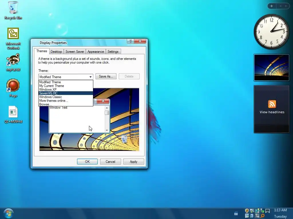Choose the Browse... theme option
Viewport: 293px width, 219px height.
(x=66, y=104)
